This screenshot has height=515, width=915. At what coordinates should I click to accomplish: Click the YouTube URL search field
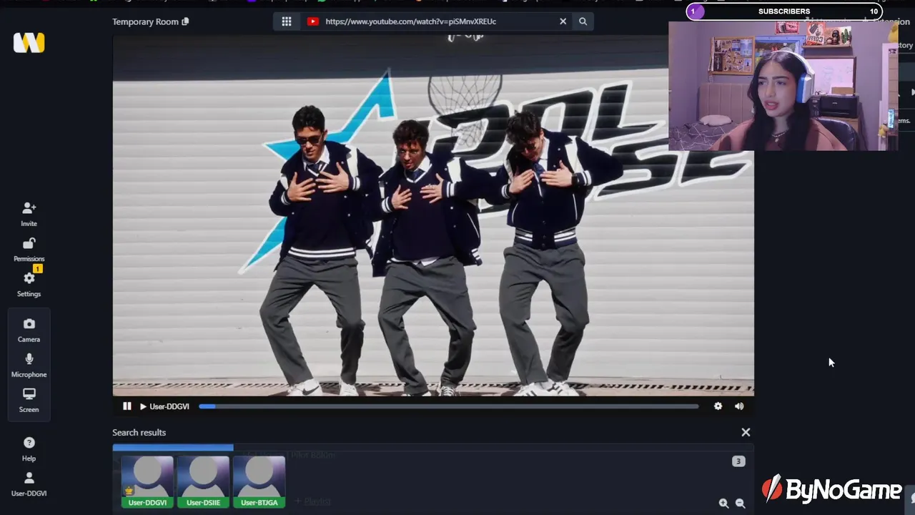[438, 21]
